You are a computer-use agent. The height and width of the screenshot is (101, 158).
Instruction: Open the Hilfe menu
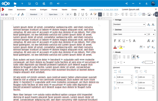83,10
